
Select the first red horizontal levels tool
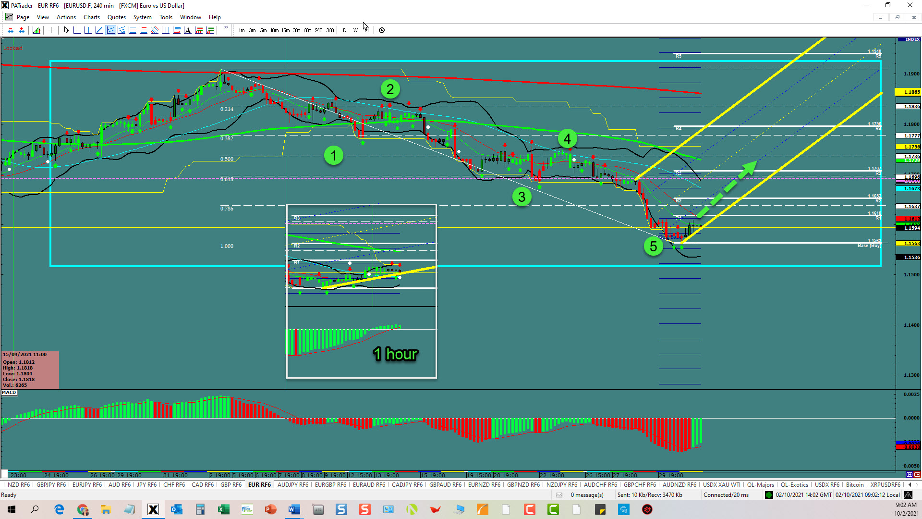click(133, 30)
